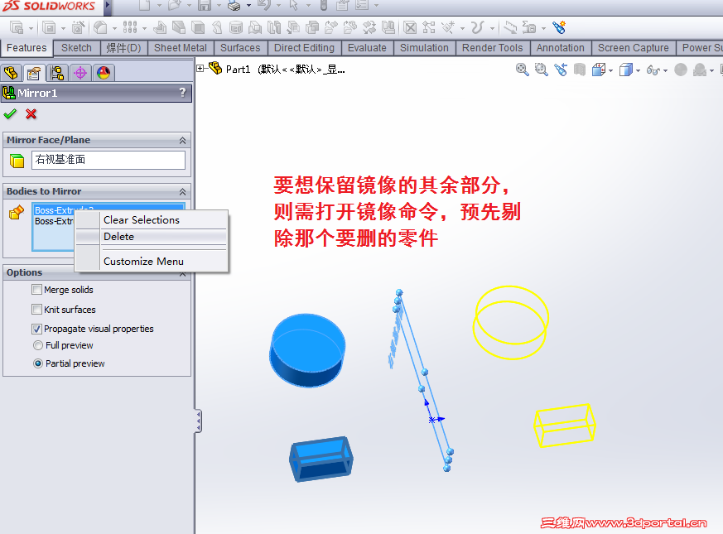Choose Delete from the context menu
This screenshot has width=723, height=534.
pos(119,236)
